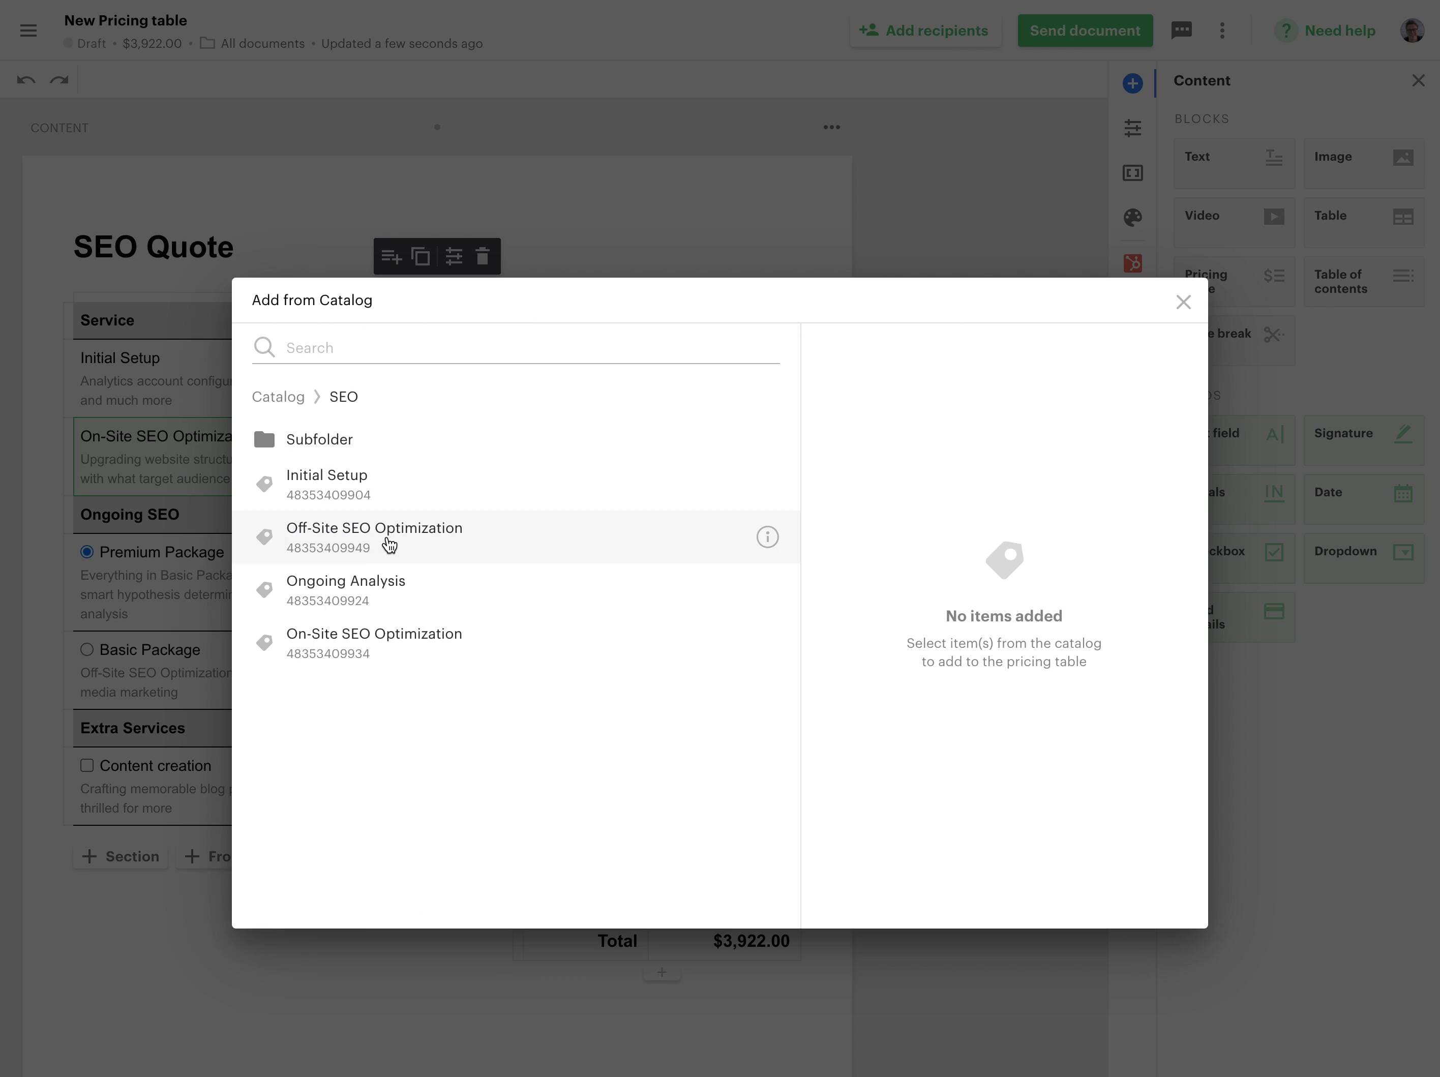
Task: Delete block with trash icon
Action: click(483, 256)
